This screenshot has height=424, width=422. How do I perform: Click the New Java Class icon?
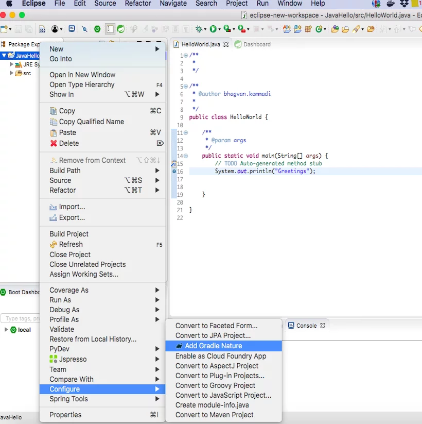coord(319,29)
